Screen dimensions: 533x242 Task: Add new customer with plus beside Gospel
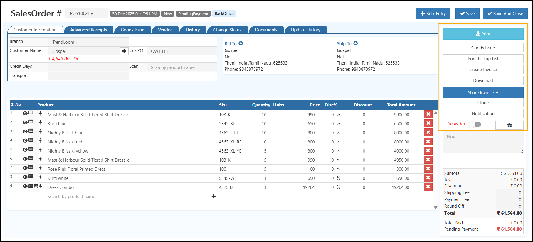124,51
